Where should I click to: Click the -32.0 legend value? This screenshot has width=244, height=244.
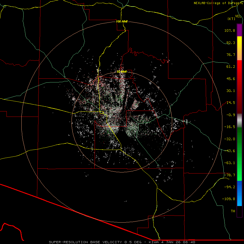coord(230,139)
